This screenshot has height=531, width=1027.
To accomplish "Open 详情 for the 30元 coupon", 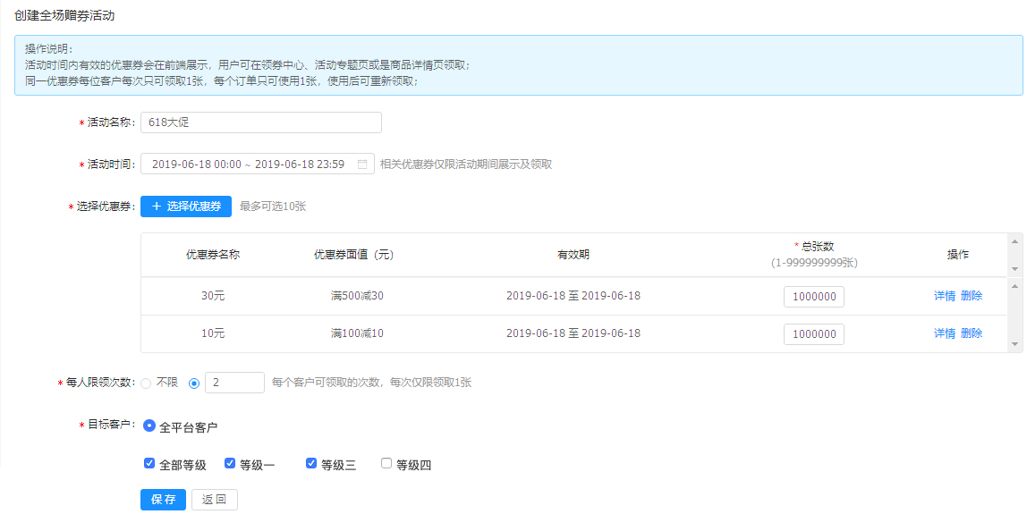I will point(945,296).
